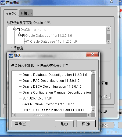Viewport: 122px width, 137px height.
Task: Click the right arrow of the horizontal scrollbar
Action: coord(89,115)
